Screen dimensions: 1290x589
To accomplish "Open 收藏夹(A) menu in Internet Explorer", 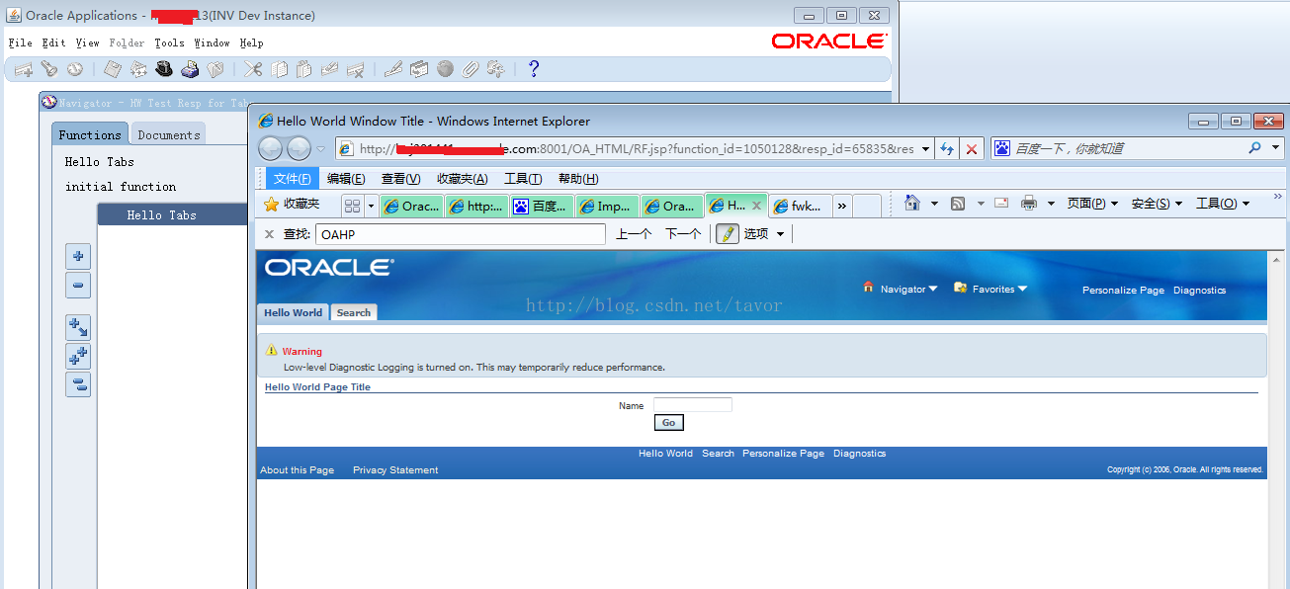I will pos(463,179).
